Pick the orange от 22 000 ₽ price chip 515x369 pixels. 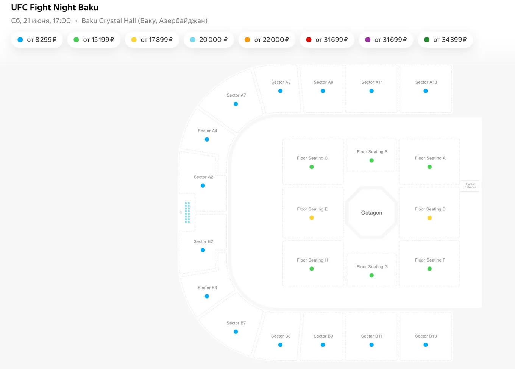pyautogui.click(x=267, y=40)
